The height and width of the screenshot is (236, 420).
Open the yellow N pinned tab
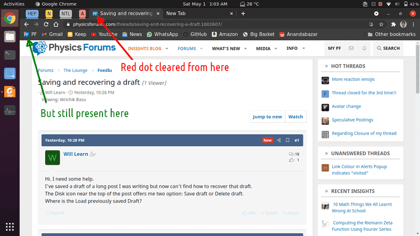click(x=49, y=14)
